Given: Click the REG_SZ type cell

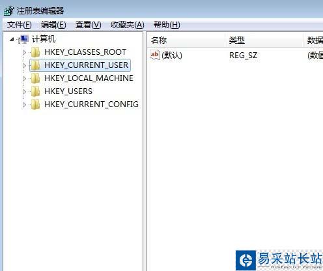Looking at the screenshot, I should click(x=243, y=56).
